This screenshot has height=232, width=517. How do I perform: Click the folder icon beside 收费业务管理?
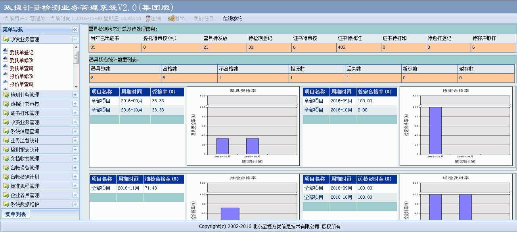pyautogui.click(x=6, y=122)
